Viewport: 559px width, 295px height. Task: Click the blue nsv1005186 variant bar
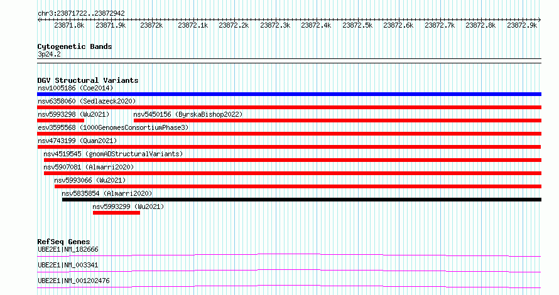(289, 94)
